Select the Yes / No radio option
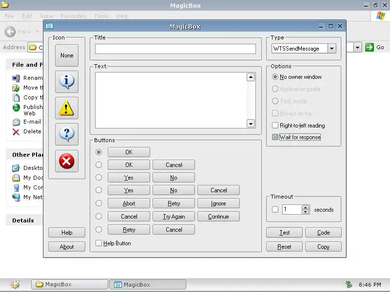Image resolution: width=390 pixels, height=292 pixels. click(x=99, y=177)
